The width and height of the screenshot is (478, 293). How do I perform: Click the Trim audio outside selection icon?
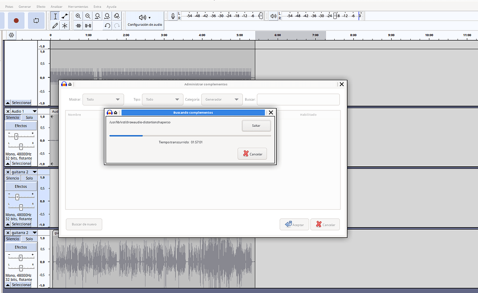pyautogui.click(x=78, y=25)
